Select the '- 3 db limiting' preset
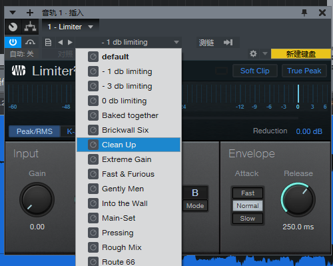The image size is (333, 266). click(x=129, y=86)
